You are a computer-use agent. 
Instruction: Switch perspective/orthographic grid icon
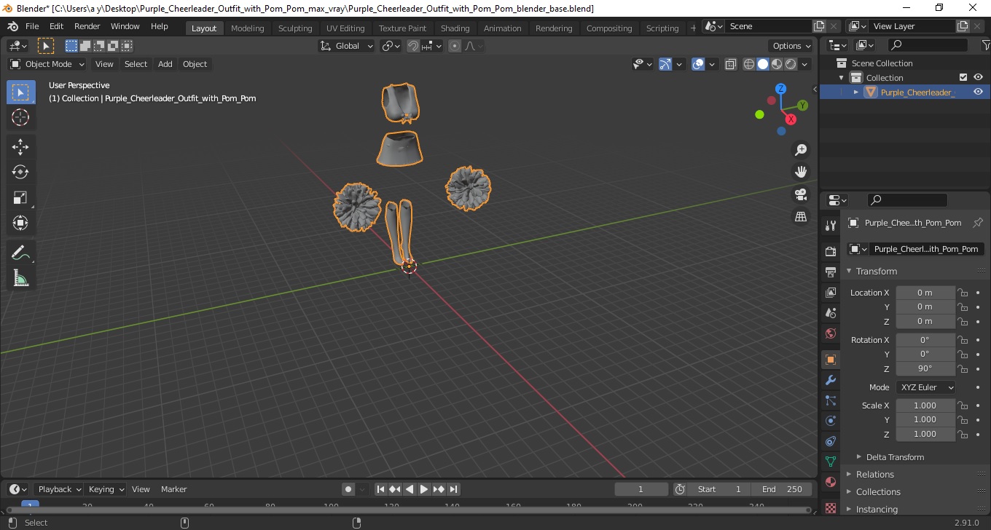pyautogui.click(x=801, y=217)
